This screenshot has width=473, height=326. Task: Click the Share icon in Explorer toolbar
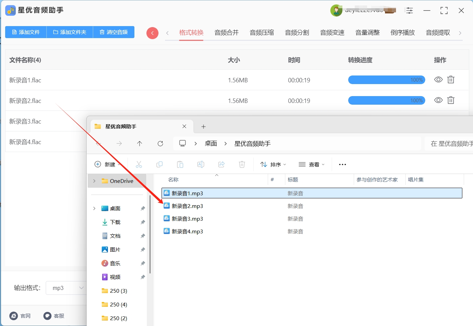tap(221, 164)
